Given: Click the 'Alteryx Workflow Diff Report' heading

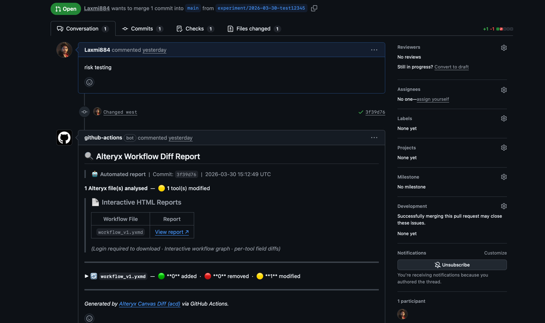Looking at the screenshot, I should point(148,156).
